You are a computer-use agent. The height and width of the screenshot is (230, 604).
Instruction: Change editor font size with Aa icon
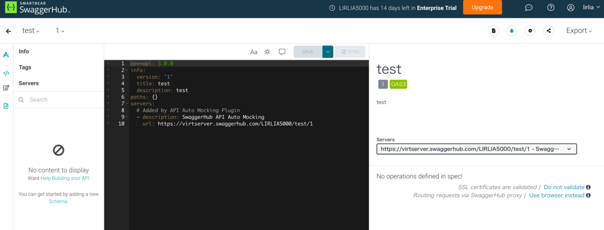click(x=254, y=52)
